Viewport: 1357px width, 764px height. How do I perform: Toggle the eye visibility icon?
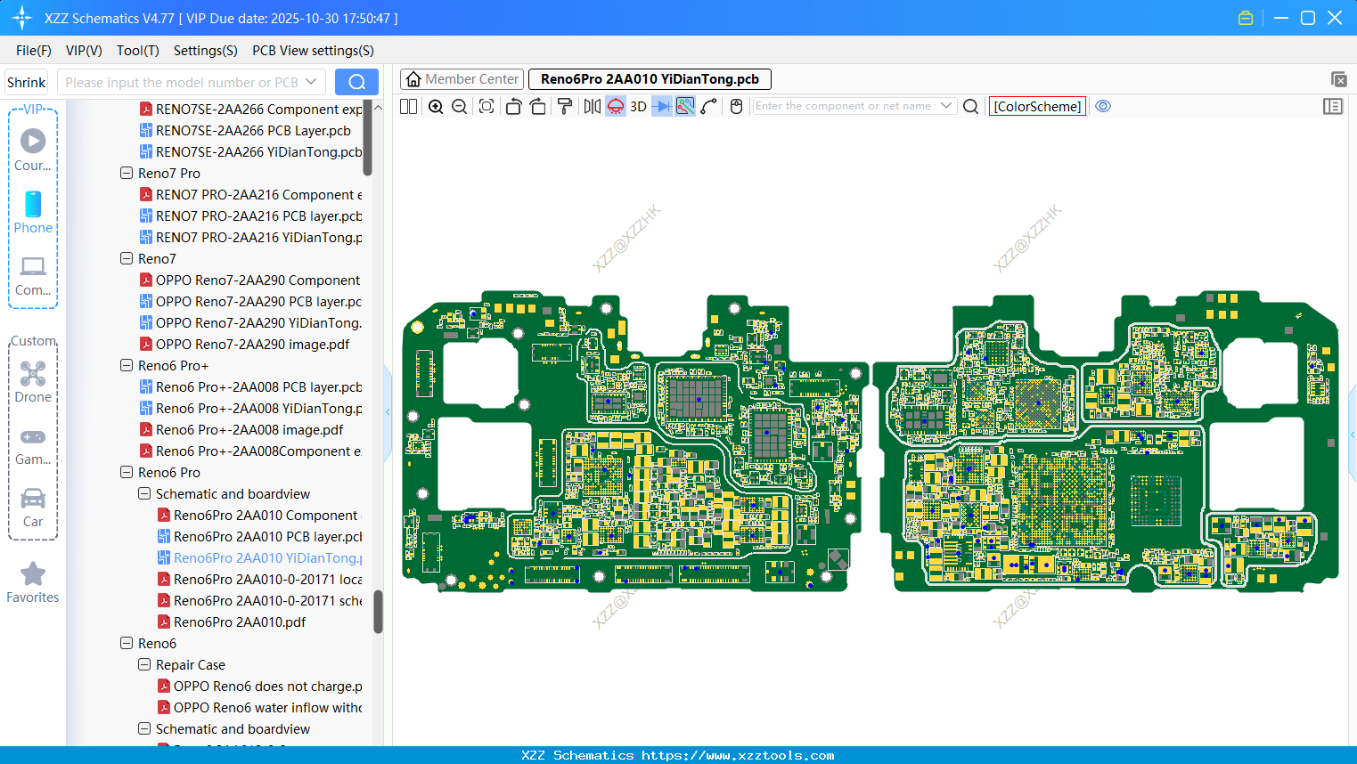[1103, 107]
